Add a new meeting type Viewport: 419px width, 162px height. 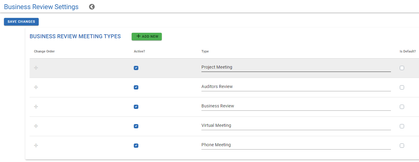147,36
